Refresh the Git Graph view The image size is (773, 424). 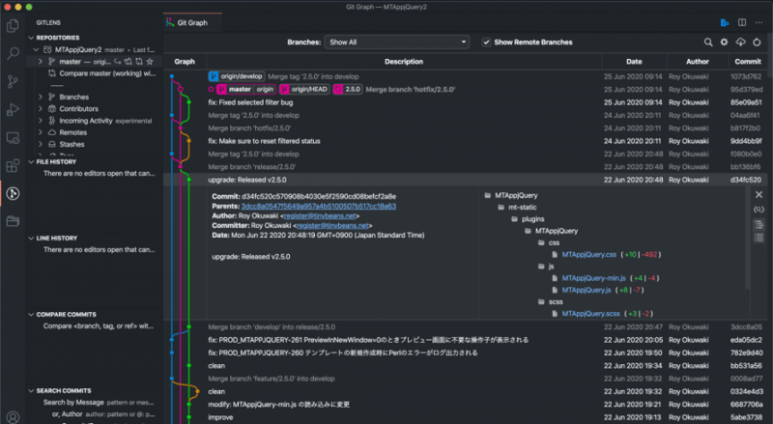point(758,42)
